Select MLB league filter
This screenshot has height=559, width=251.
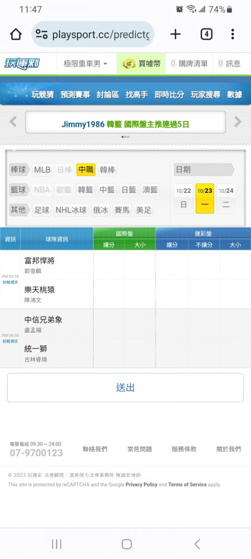click(42, 170)
